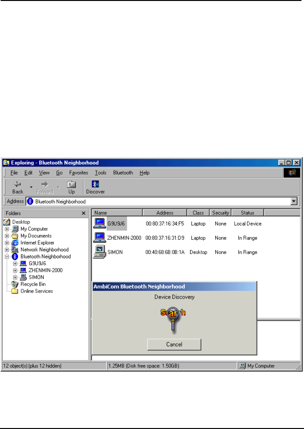Viewport: 304px width, 429px height.
Task: Click the Network Neighborhood tree icon
Action: point(15,250)
